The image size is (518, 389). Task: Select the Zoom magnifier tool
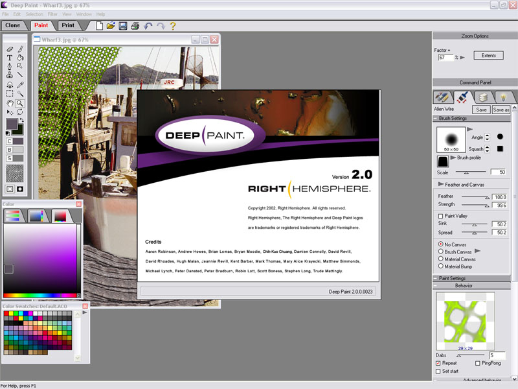point(20,103)
